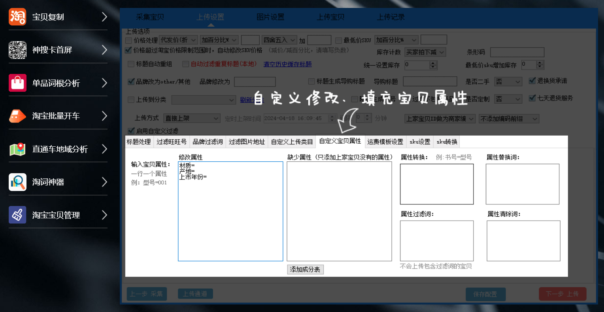Image resolution: width=604 pixels, height=312 pixels.
Task: Switch to the 上传记录 tab
Action: point(391,17)
